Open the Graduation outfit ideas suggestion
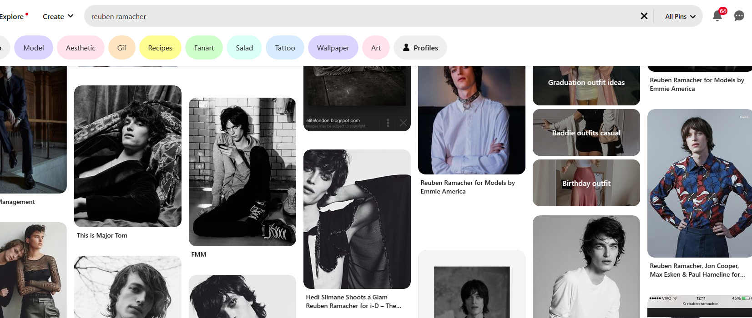Screen dimensions: 752x318 [x=586, y=85]
